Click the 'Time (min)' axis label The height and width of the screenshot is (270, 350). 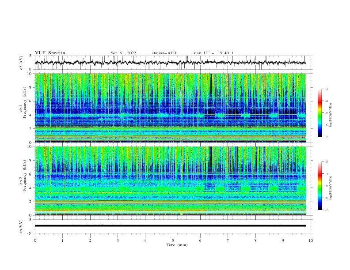point(177,245)
